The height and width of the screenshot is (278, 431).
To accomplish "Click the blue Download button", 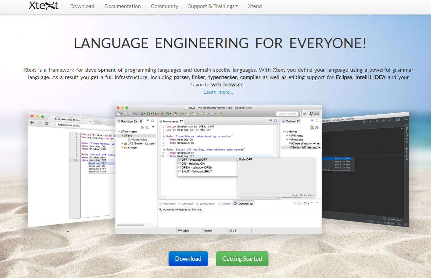I will pyautogui.click(x=188, y=259).
